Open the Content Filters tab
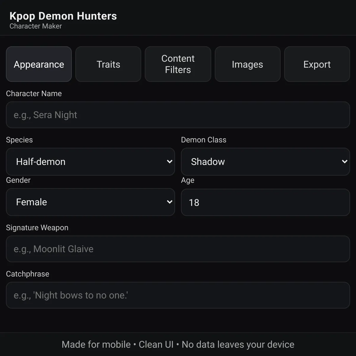This screenshot has width=356, height=356. tap(178, 64)
